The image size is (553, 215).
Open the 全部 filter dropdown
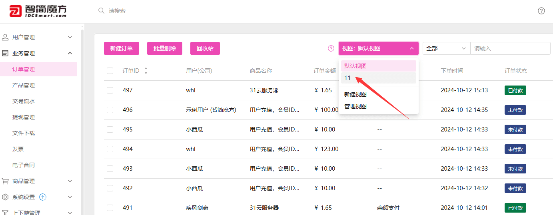(447, 48)
